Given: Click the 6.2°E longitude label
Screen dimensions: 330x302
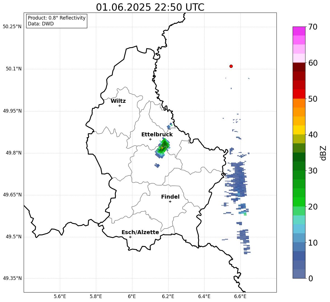Looking at the screenshot, I should [168, 296].
